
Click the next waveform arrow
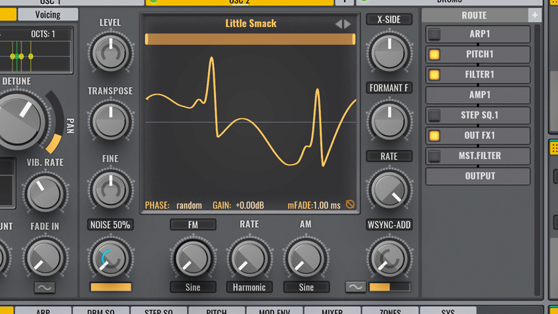pyautogui.click(x=347, y=24)
